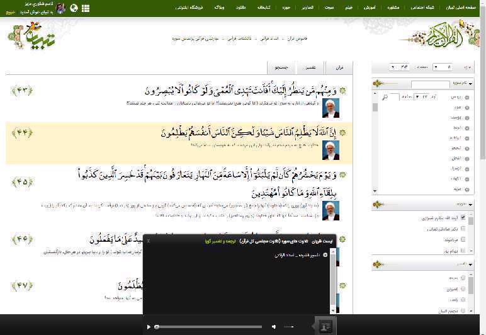Click the audio playback progress slider
This screenshot has width=486, height=335.
208,327
